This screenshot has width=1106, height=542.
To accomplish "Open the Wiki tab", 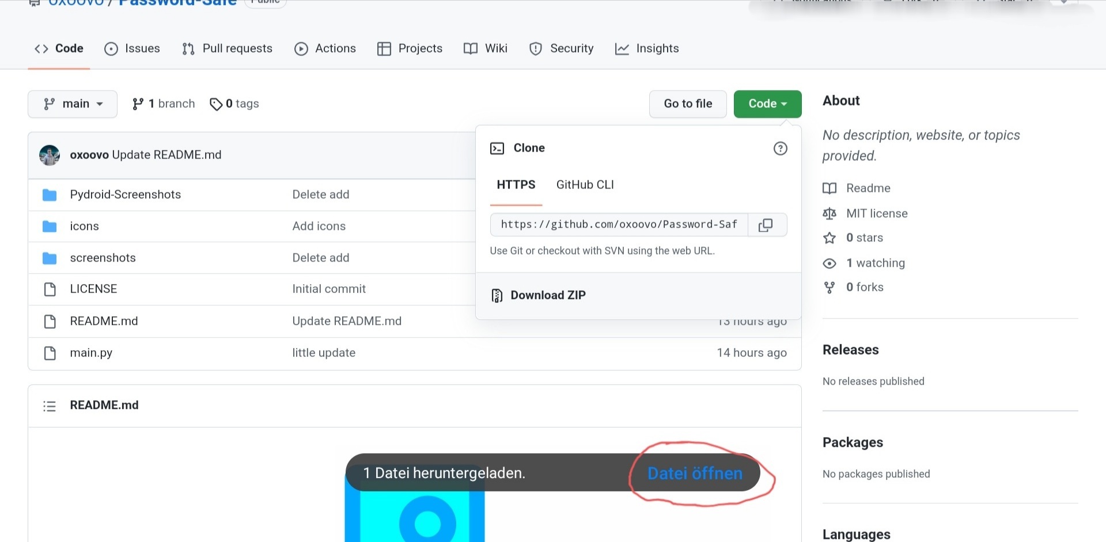I will 486,48.
